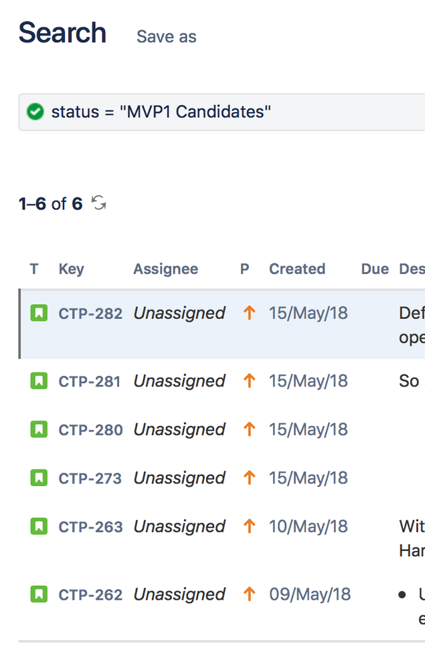The height and width of the screenshot is (668, 425).
Task: Click priority arrow icon for CTP-262
Action: [x=250, y=594]
